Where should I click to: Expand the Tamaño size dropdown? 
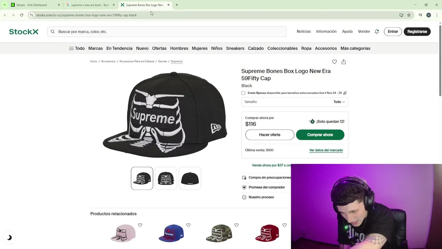point(295,102)
